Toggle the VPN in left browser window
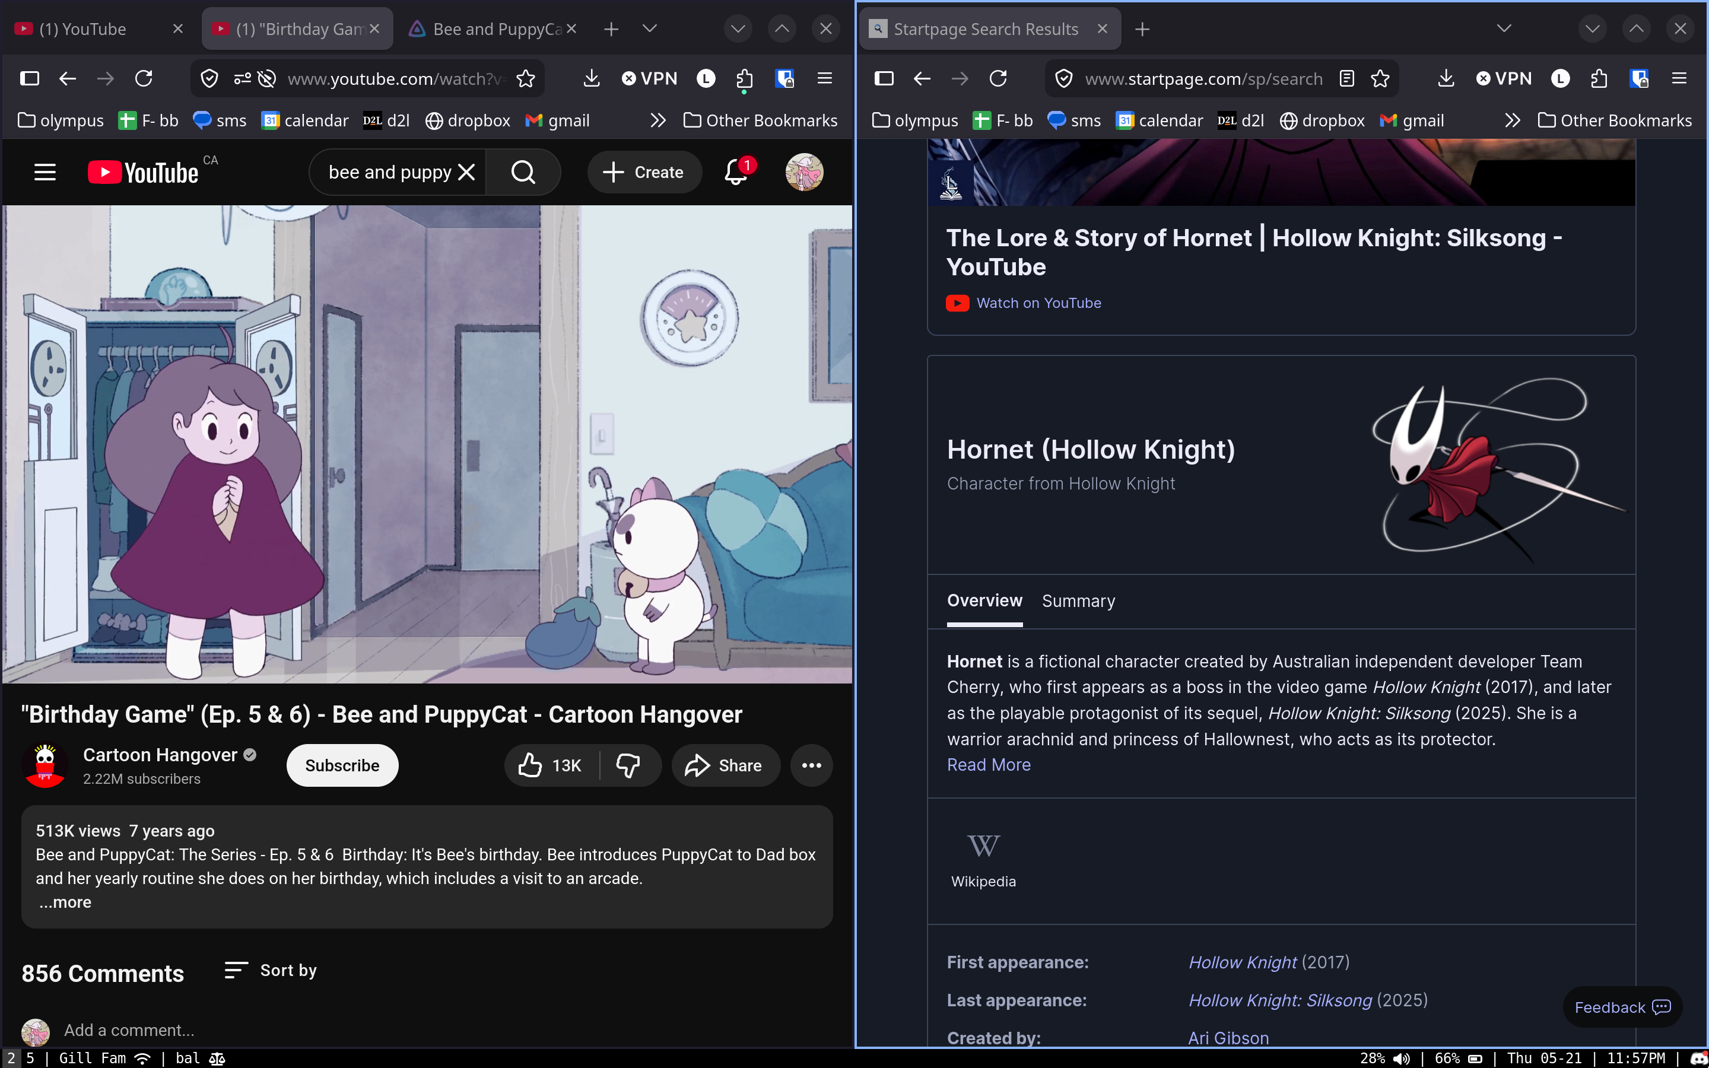Image resolution: width=1709 pixels, height=1068 pixels. pyautogui.click(x=649, y=78)
